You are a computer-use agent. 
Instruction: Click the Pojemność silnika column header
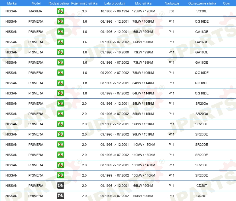click(x=84, y=3)
